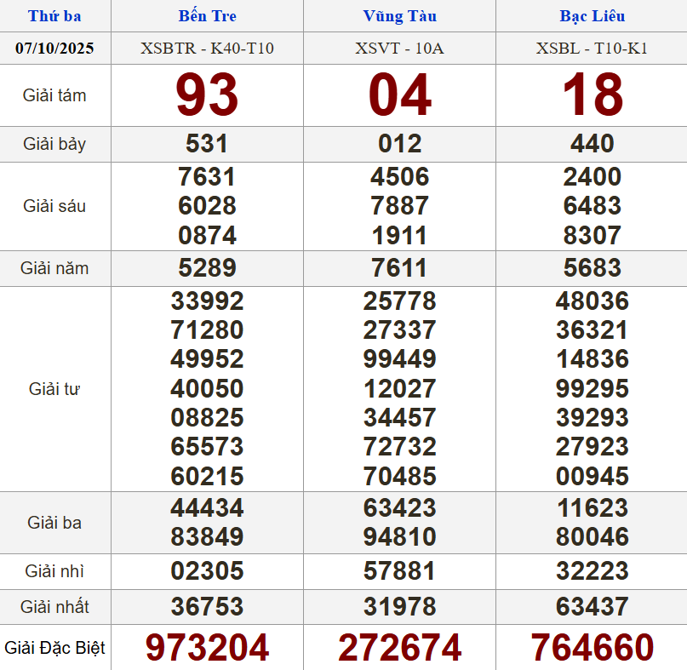Open the Vũng Tàu province link
The width and height of the screenshot is (687, 670).
399,16
